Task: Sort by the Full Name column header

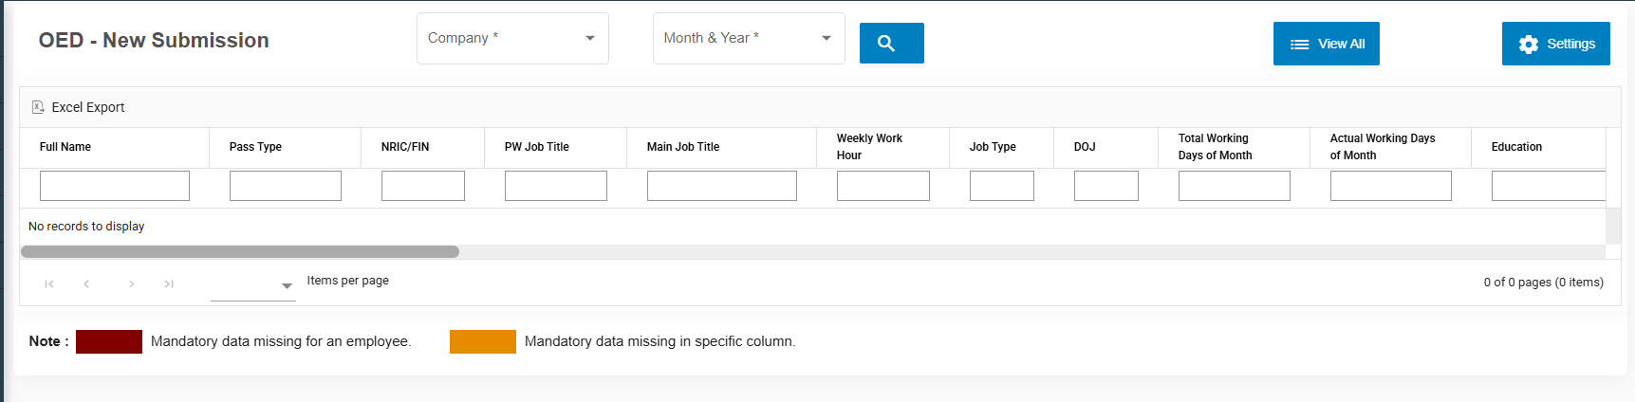Action: (65, 147)
